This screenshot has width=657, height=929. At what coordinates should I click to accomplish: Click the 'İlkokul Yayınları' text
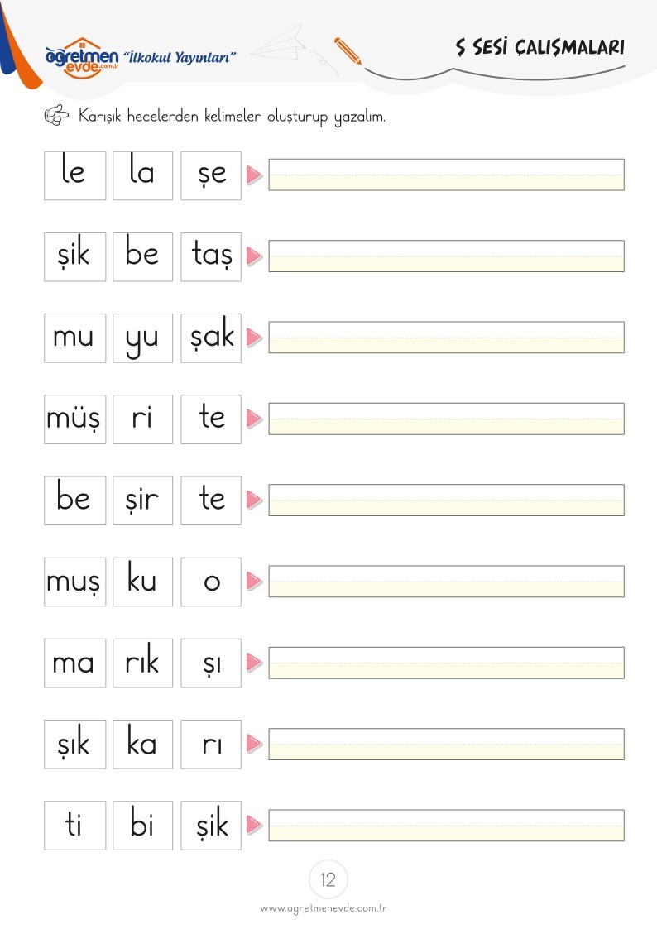click(180, 57)
